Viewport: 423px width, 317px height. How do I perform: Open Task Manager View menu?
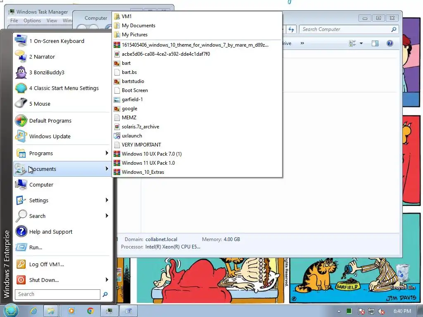click(x=52, y=21)
